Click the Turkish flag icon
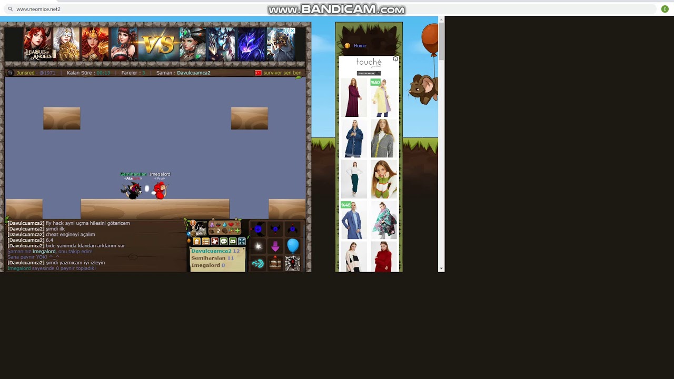The width and height of the screenshot is (674, 379). point(258,73)
